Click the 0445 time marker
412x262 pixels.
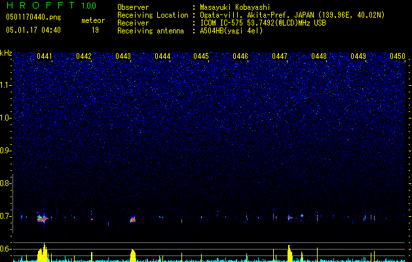coord(201,57)
